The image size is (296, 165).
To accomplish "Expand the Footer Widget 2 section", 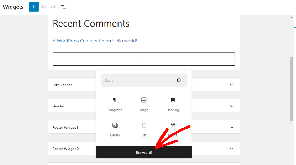I will [x=232, y=148].
